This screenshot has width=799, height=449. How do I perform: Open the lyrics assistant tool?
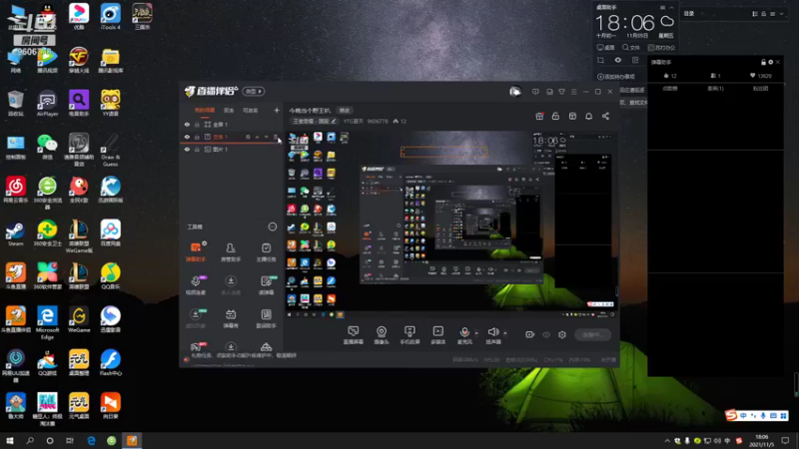pyautogui.click(x=266, y=318)
